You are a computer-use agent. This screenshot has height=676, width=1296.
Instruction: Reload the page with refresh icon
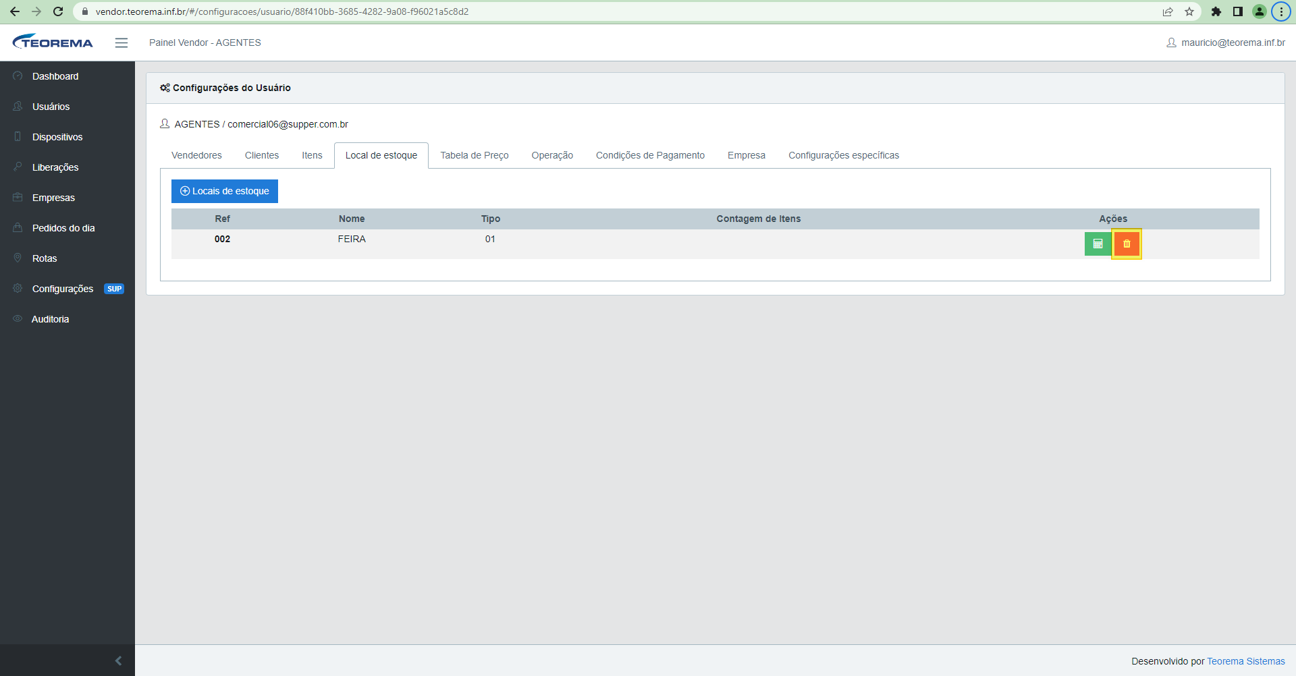(x=58, y=11)
